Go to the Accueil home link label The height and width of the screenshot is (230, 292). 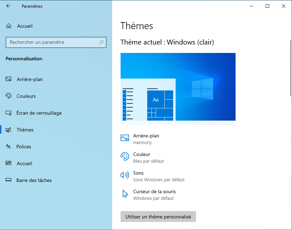[25, 26]
